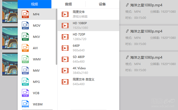Select the MOV format icon
The width and height of the screenshot is (178, 110).
point(25,26)
